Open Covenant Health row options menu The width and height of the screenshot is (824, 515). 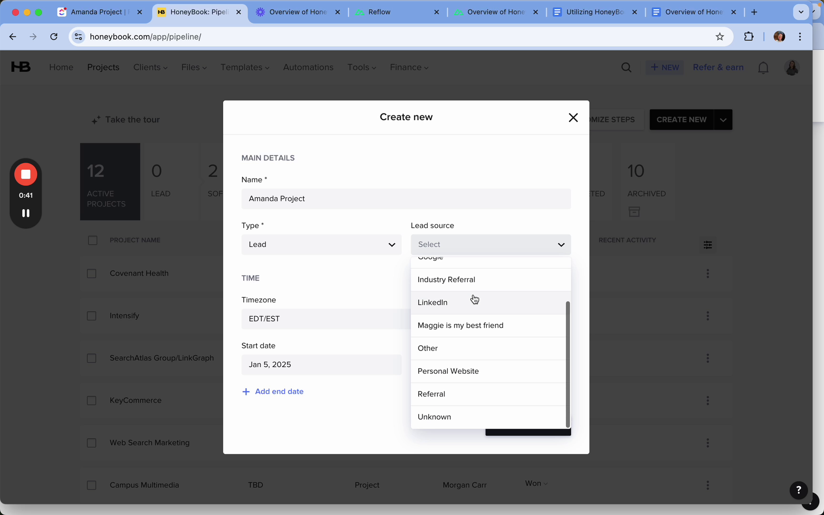708,274
